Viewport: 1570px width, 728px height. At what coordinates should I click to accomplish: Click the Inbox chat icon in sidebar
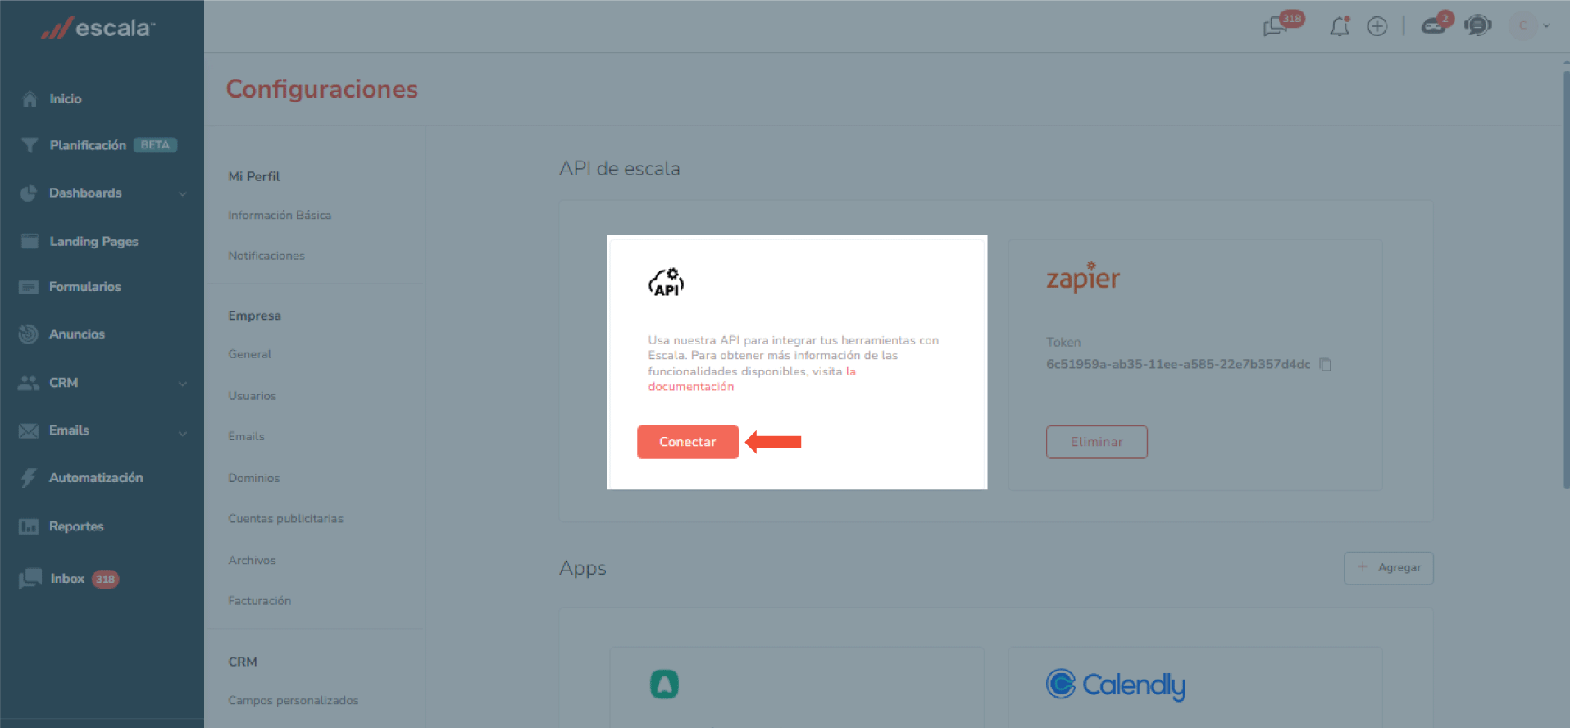(30, 579)
